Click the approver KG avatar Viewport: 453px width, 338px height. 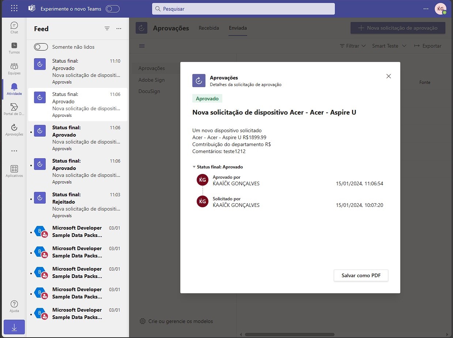click(x=203, y=180)
